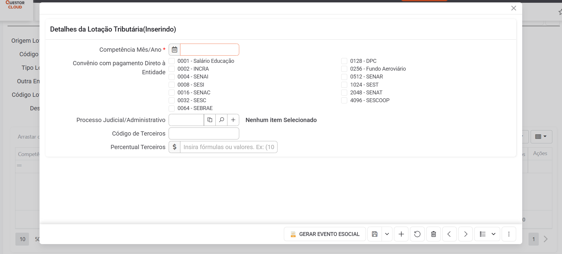Click the Código de Terceiros input field
Screen dimensions: 562x254
204,133
